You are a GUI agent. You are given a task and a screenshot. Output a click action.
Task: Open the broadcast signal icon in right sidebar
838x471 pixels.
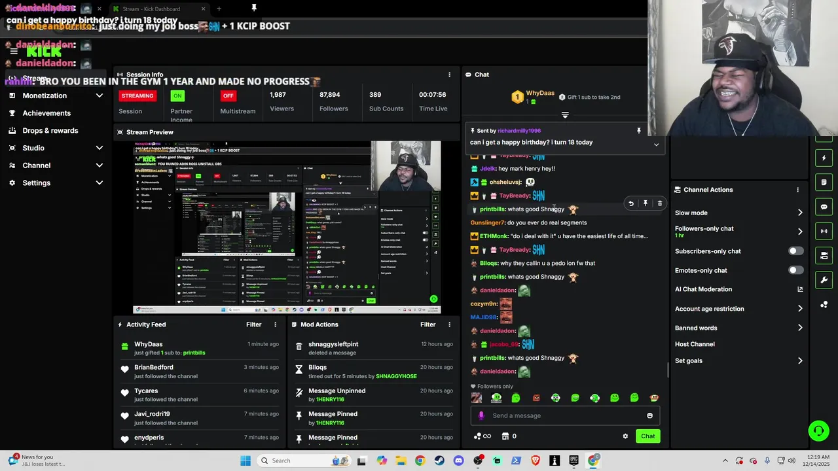pos(824,231)
